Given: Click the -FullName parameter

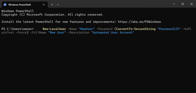Looking at the screenshot, I should [38, 33].
